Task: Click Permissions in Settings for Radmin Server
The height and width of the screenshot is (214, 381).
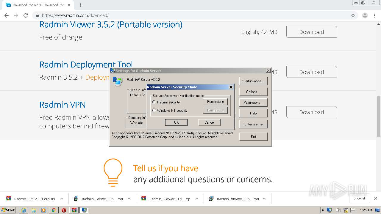Action: [253, 103]
